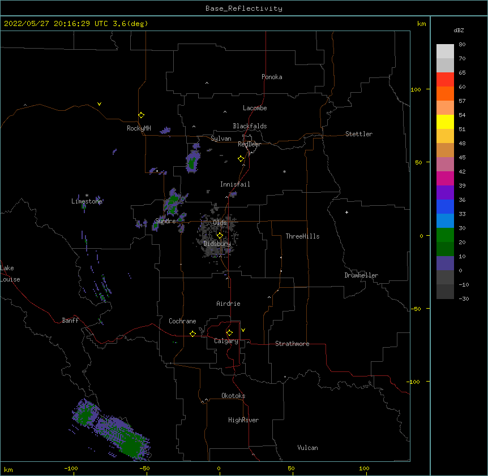
Task: Click the 100 tick on the right axis
Action: (x=416, y=89)
